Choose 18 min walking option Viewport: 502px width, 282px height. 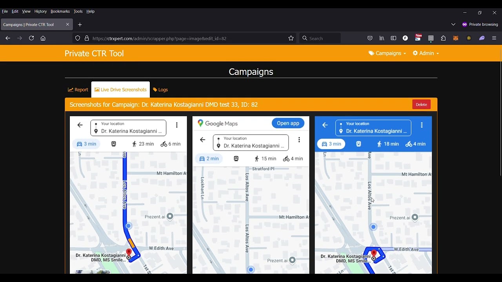[387, 144]
